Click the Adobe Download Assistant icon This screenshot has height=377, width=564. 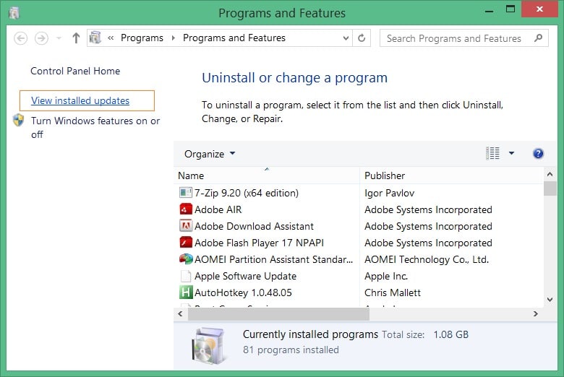186,226
